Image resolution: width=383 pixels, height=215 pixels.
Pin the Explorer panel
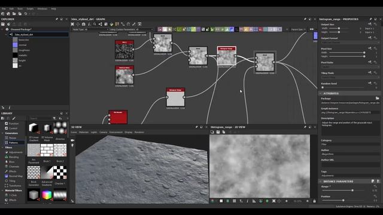57,19
